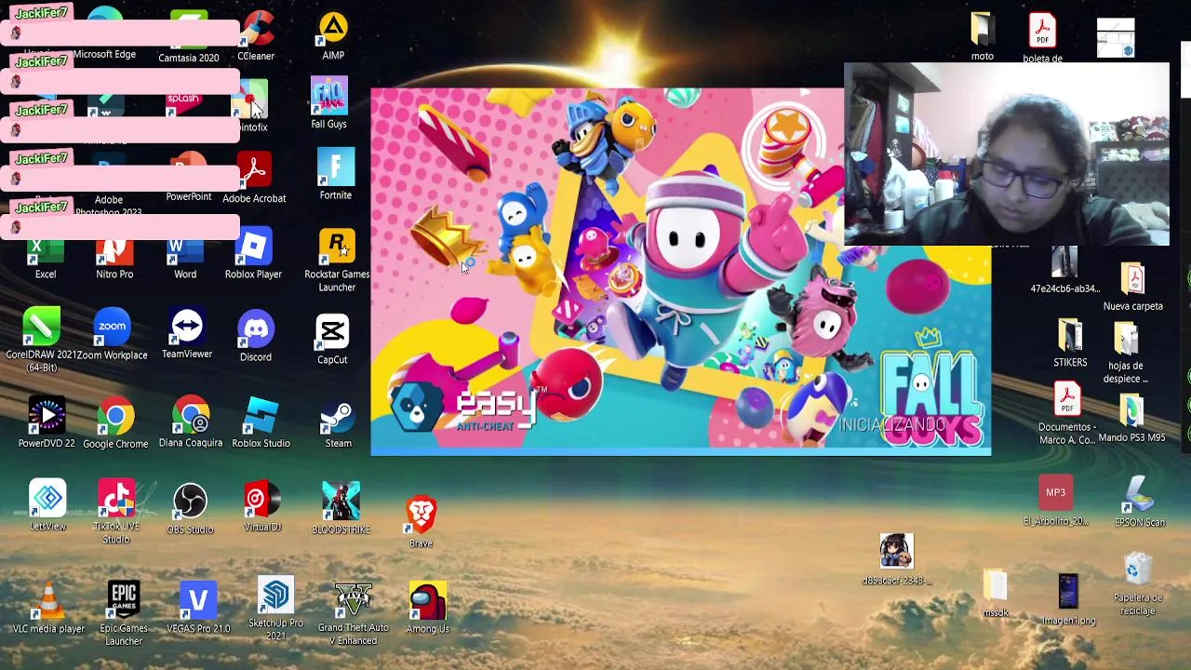Screen dimensions: 1191x670
Task: Select the moto folder
Action: pos(983,37)
